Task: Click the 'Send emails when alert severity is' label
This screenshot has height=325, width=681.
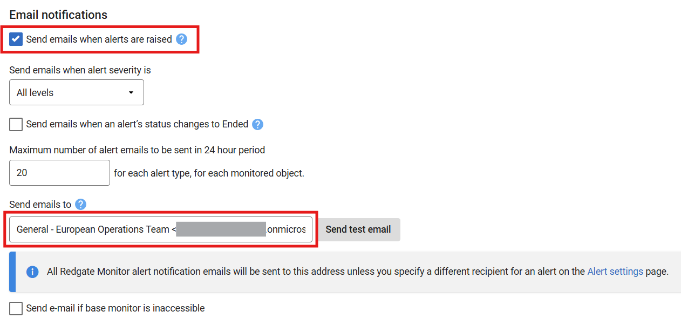Action: (x=80, y=70)
